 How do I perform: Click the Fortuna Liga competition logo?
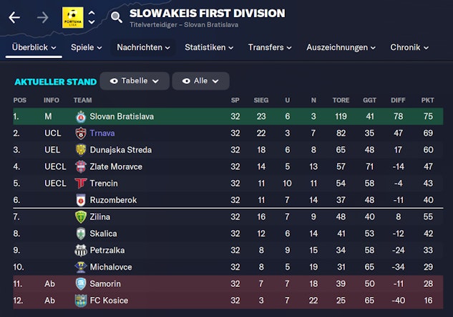pyautogui.click(x=72, y=17)
